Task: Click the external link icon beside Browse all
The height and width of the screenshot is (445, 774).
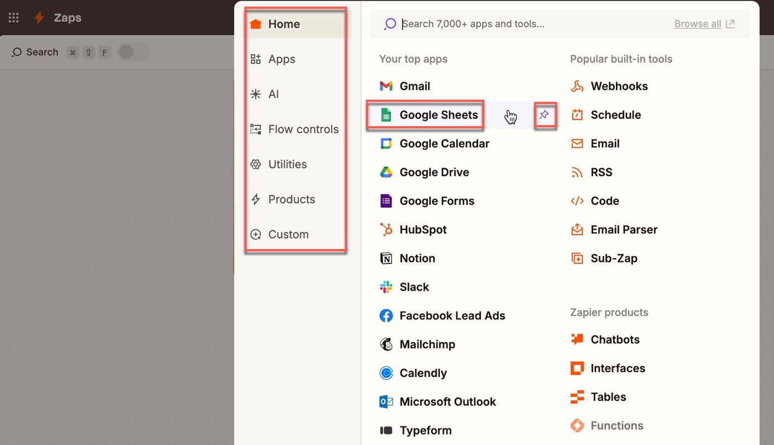Action: click(730, 24)
